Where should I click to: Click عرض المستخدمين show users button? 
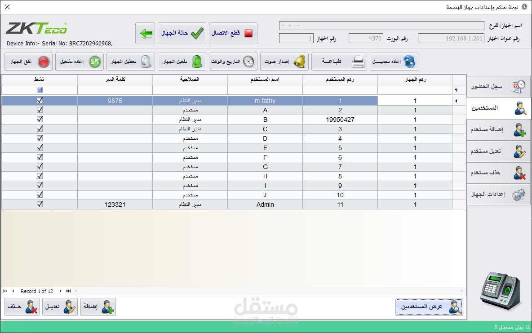(x=429, y=307)
